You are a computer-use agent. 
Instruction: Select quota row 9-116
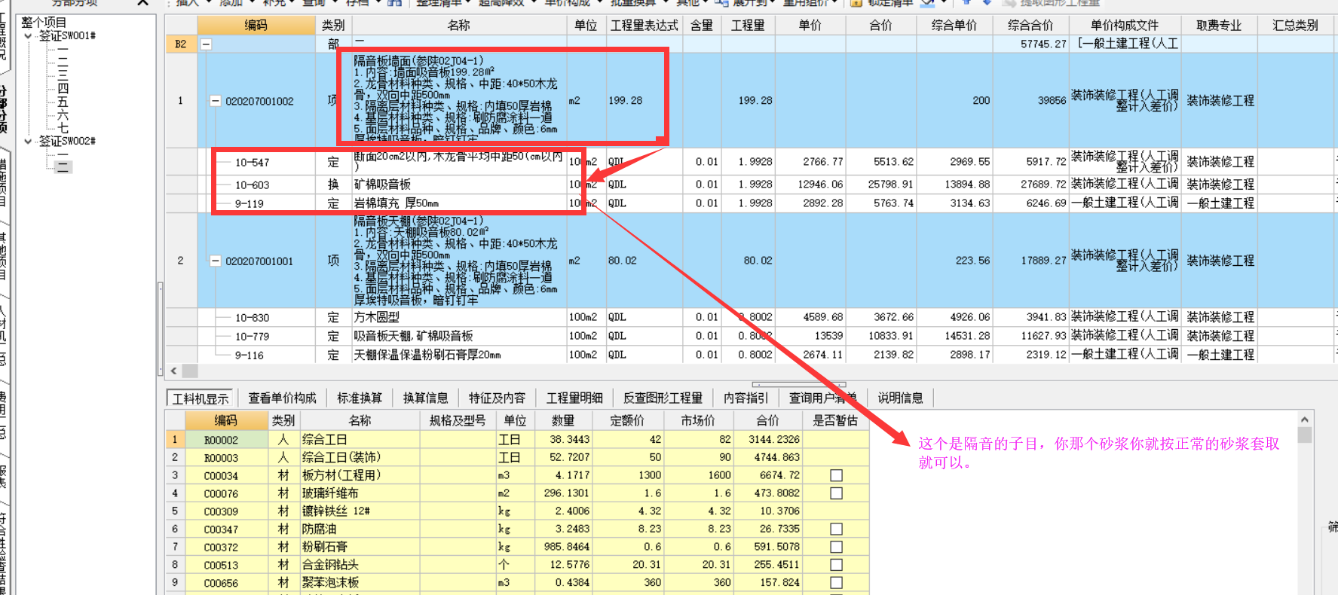pyautogui.click(x=249, y=355)
